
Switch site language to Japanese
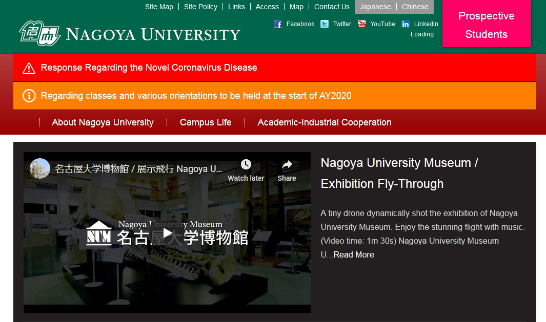coord(375,7)
